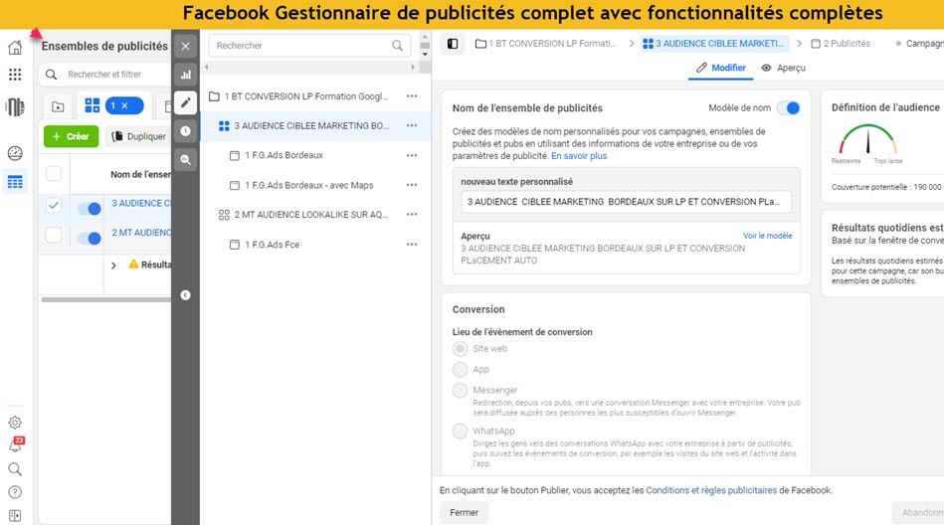Open notifications bell with red badge
The image size is (944, 525).
pos(16,444)
